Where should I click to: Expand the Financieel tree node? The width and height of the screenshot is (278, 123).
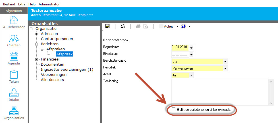(x=37, y=59)
